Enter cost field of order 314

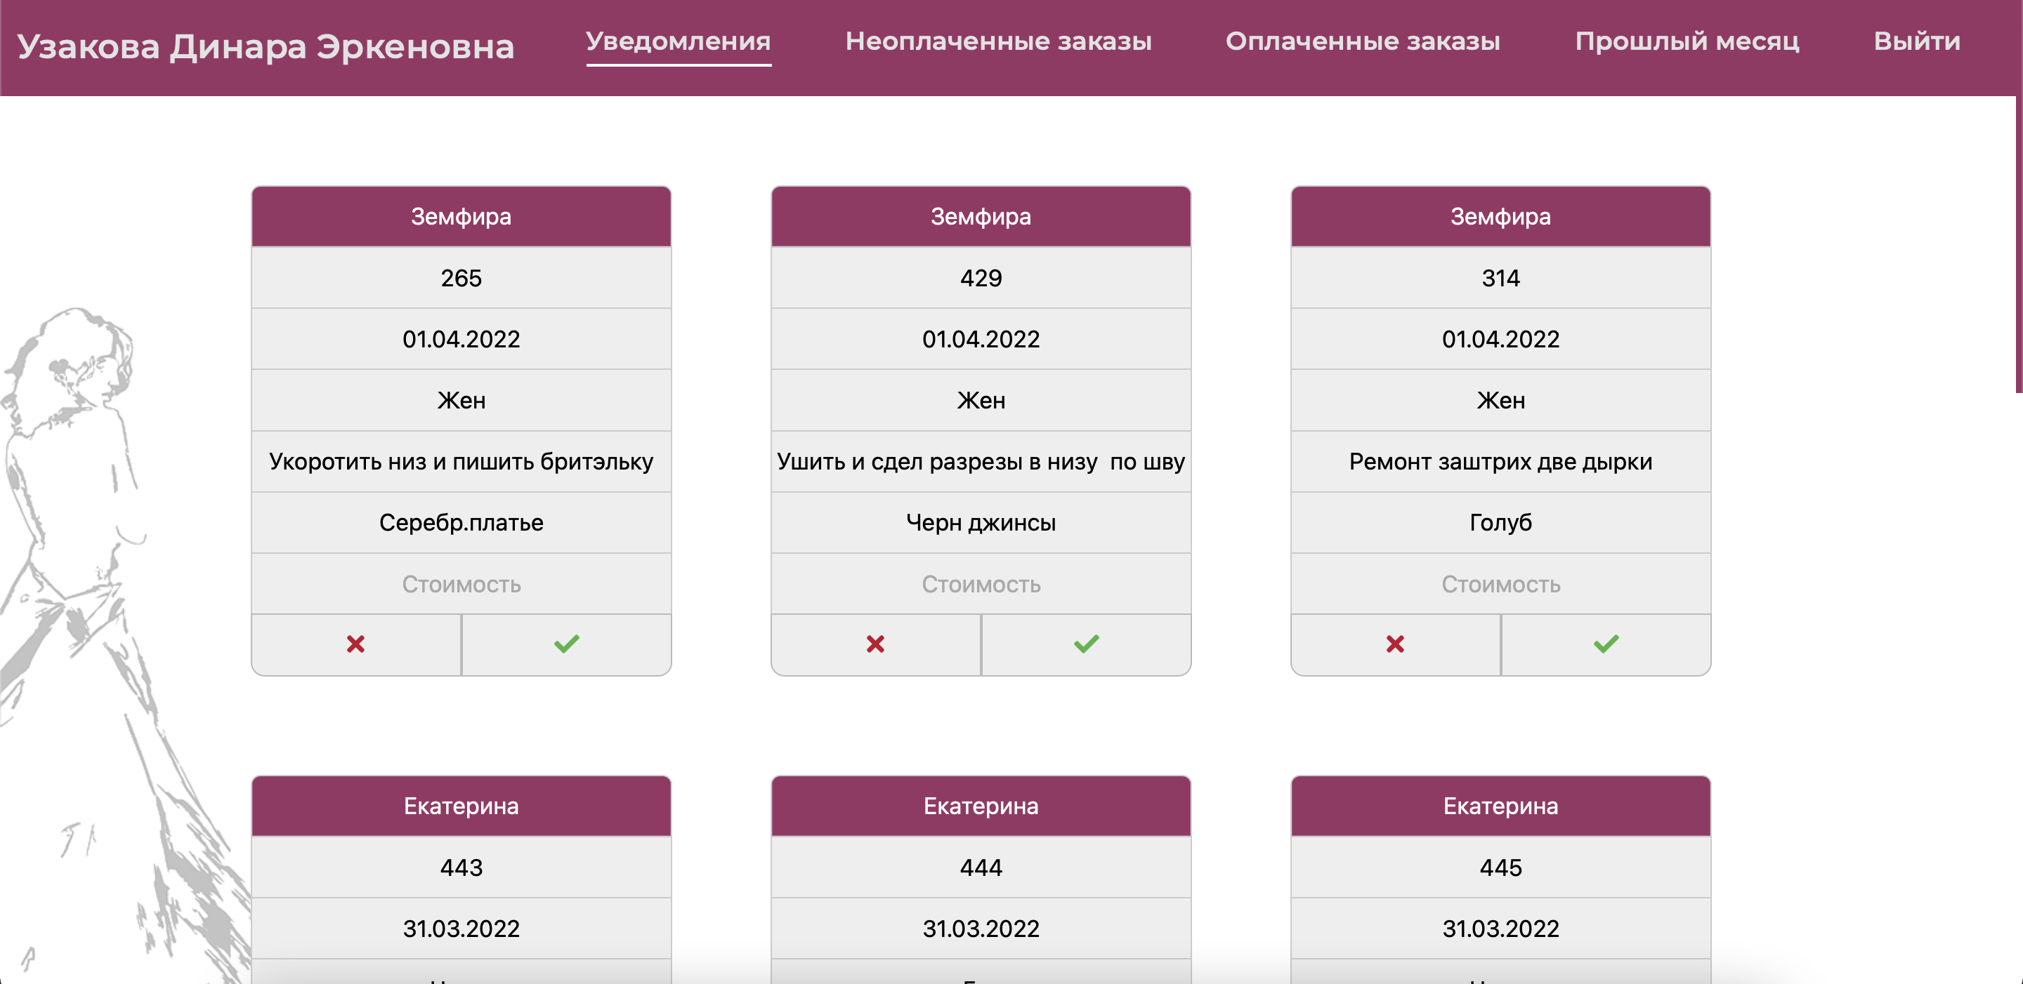pos(1500,584)
